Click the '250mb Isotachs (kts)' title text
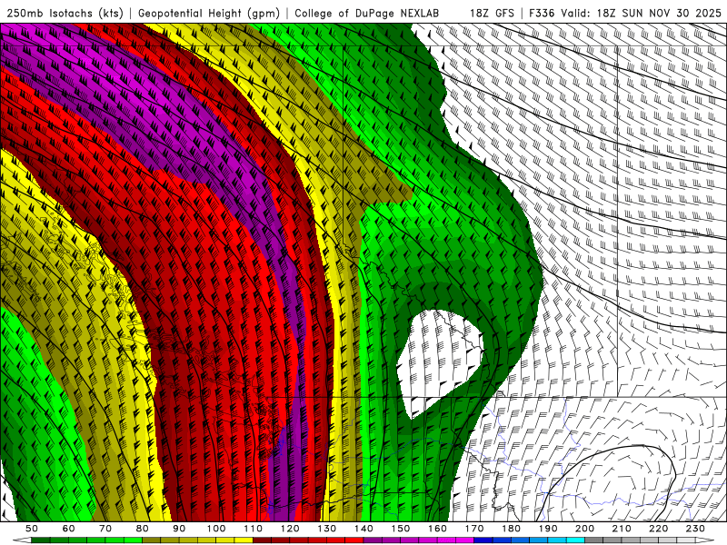Screen dimensions: 727x545 [65, 13]
